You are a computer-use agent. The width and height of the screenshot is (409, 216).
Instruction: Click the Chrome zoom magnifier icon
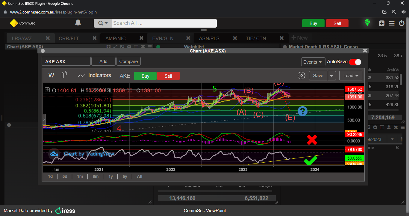pyautogui.click(x=394, y=12)
